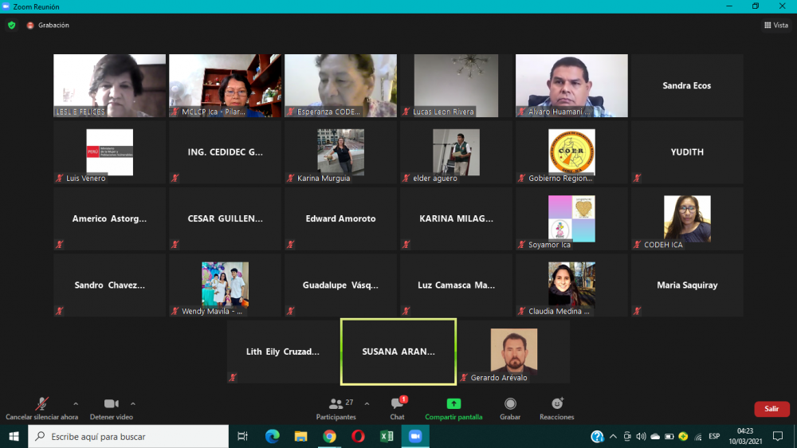Select Claudia Medina's video tile
Screen dimensions: 797x448
coord(571,285)
